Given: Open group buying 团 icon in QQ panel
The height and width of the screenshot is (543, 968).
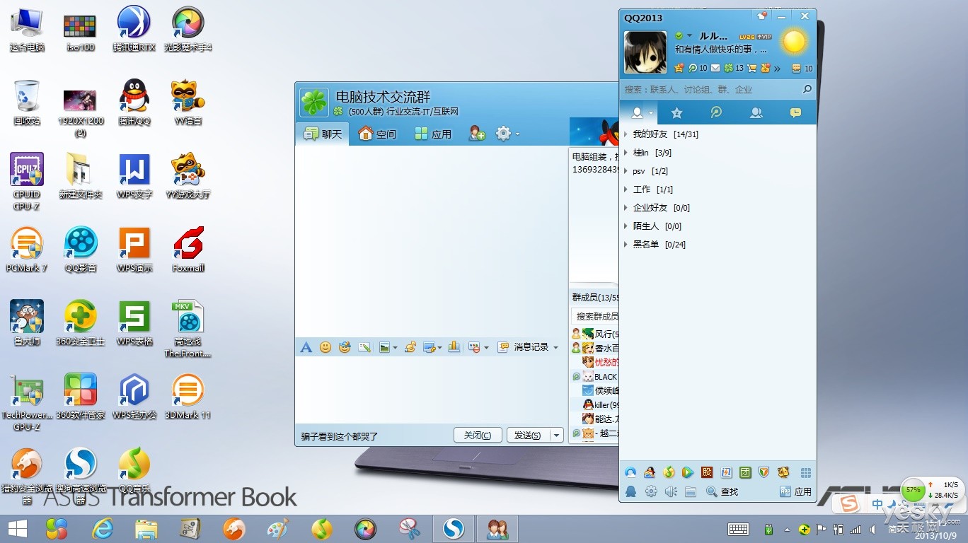Looking at the screenshot, I should coord(745,472).
